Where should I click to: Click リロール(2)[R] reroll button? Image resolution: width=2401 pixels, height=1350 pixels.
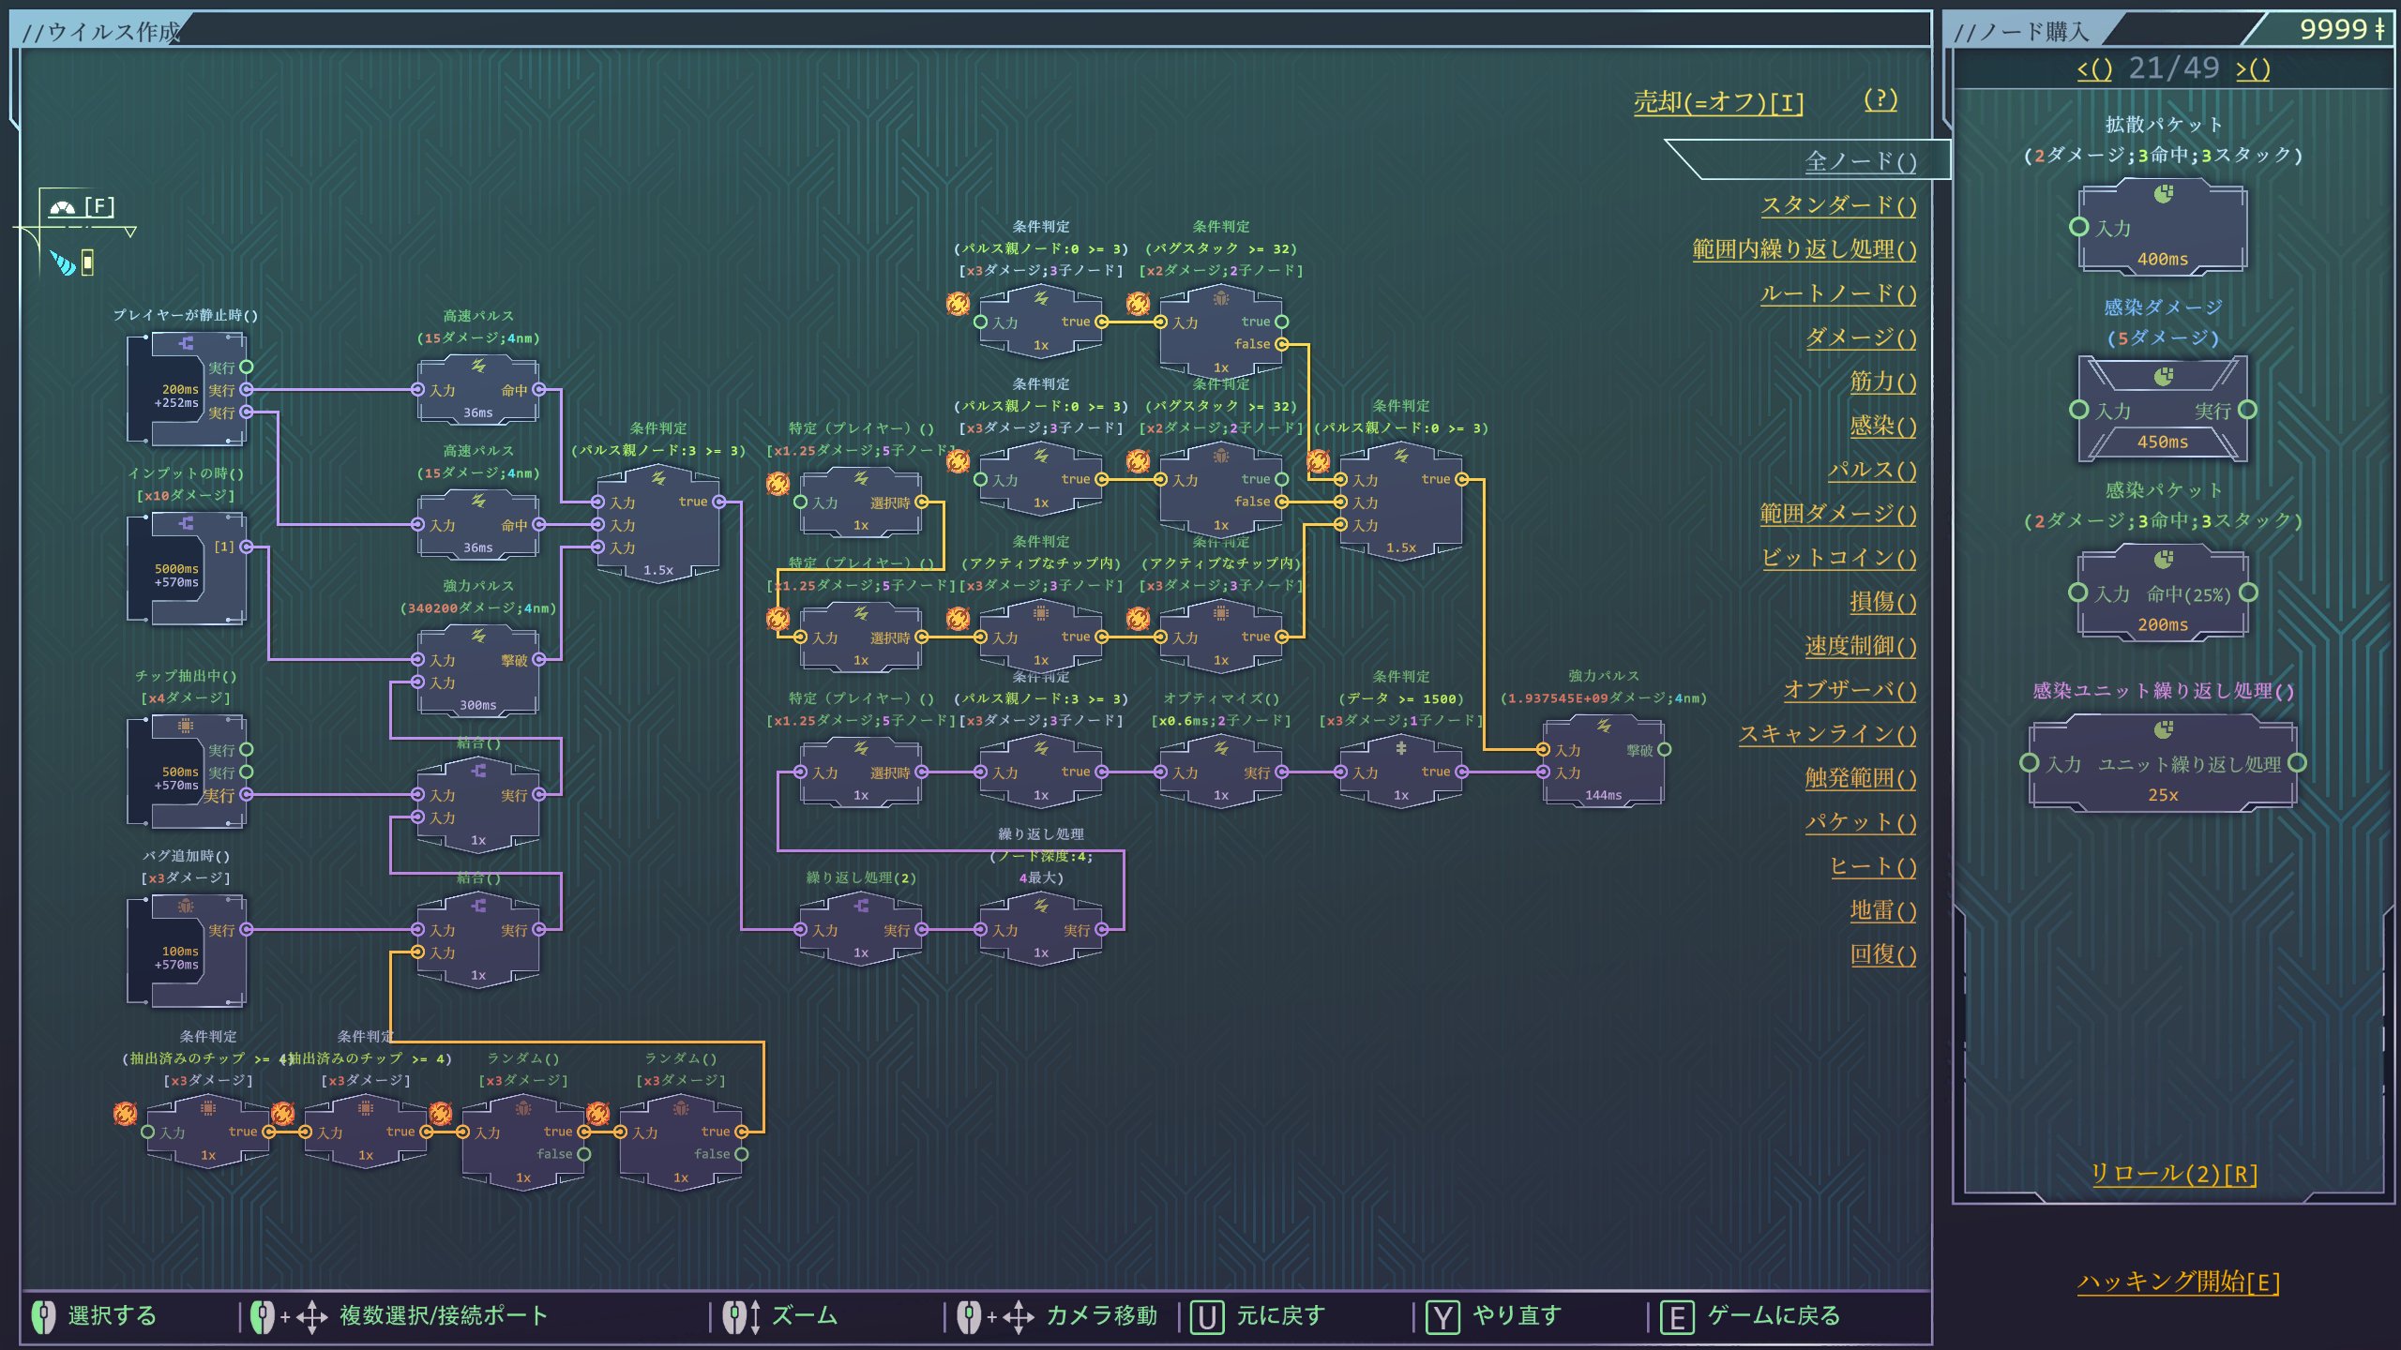coord(2173,1174)
